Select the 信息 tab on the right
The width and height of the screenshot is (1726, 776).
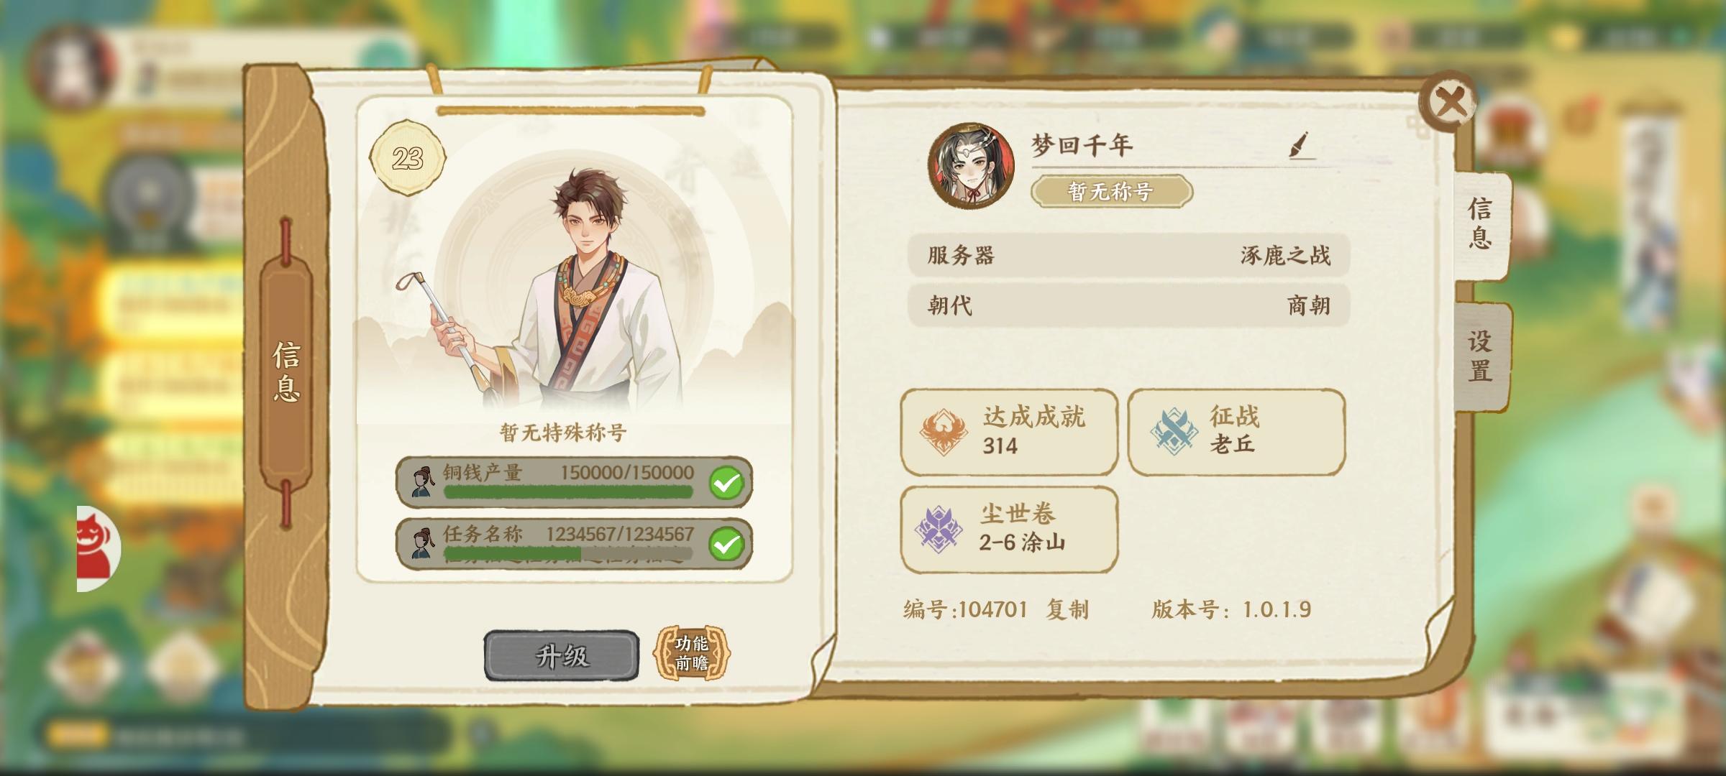point(1480,224)
